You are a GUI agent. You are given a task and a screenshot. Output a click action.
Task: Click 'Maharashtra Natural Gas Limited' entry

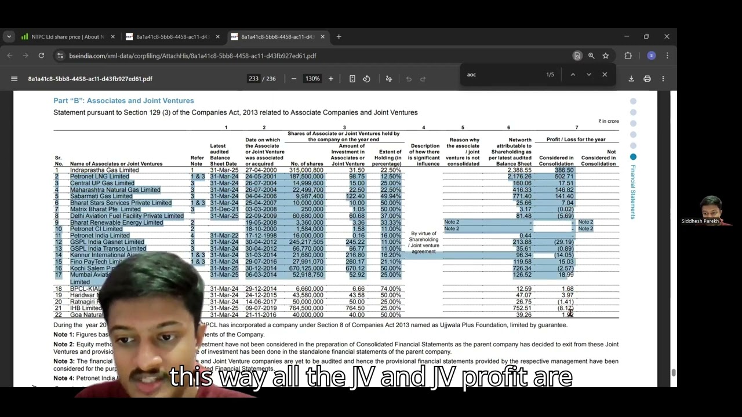[x=115, y=190]
